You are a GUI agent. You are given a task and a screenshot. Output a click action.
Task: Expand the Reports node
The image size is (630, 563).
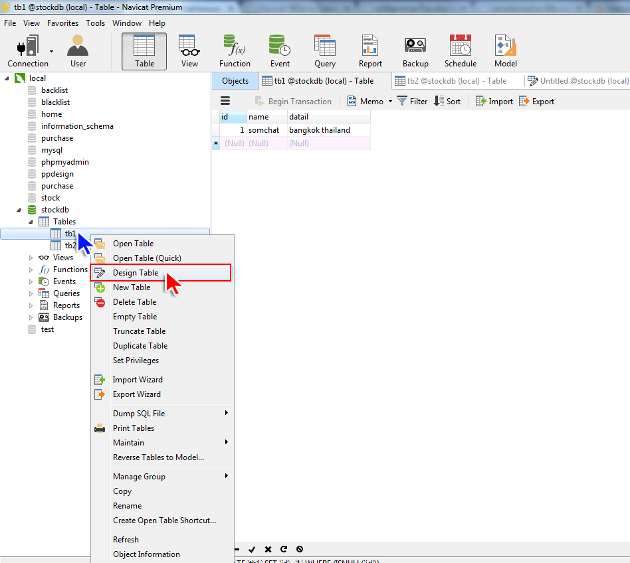pyautogui.click(x=31, y=306)
